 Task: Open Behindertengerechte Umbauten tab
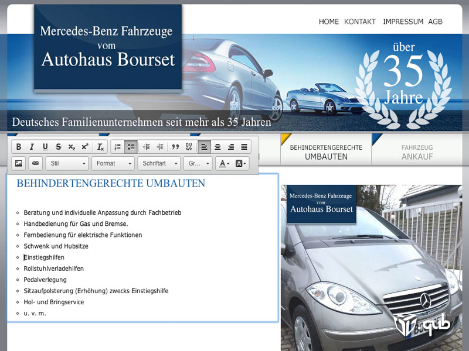[x=326, y=150]
